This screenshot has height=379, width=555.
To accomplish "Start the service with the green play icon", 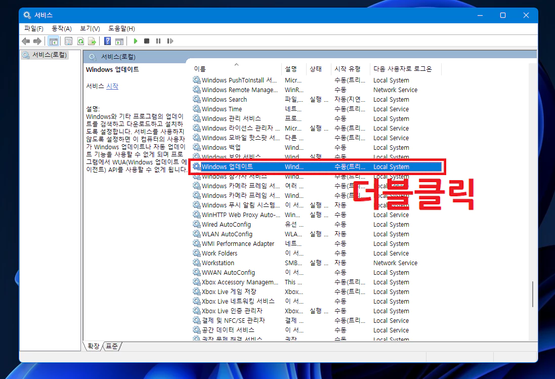I will pyautogui.click(x=135, y=41).
